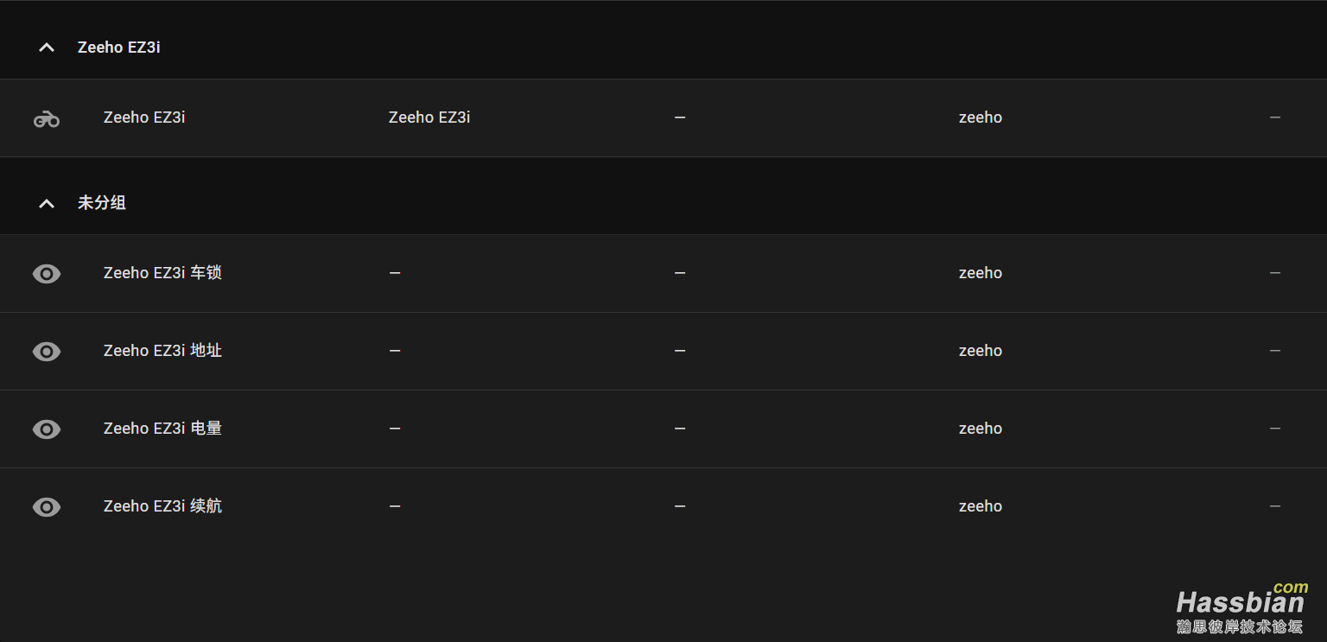Click the eye icon for Zeeho EZ3i 续航
The image size is (1327, 642).
(x=47, y=507)
